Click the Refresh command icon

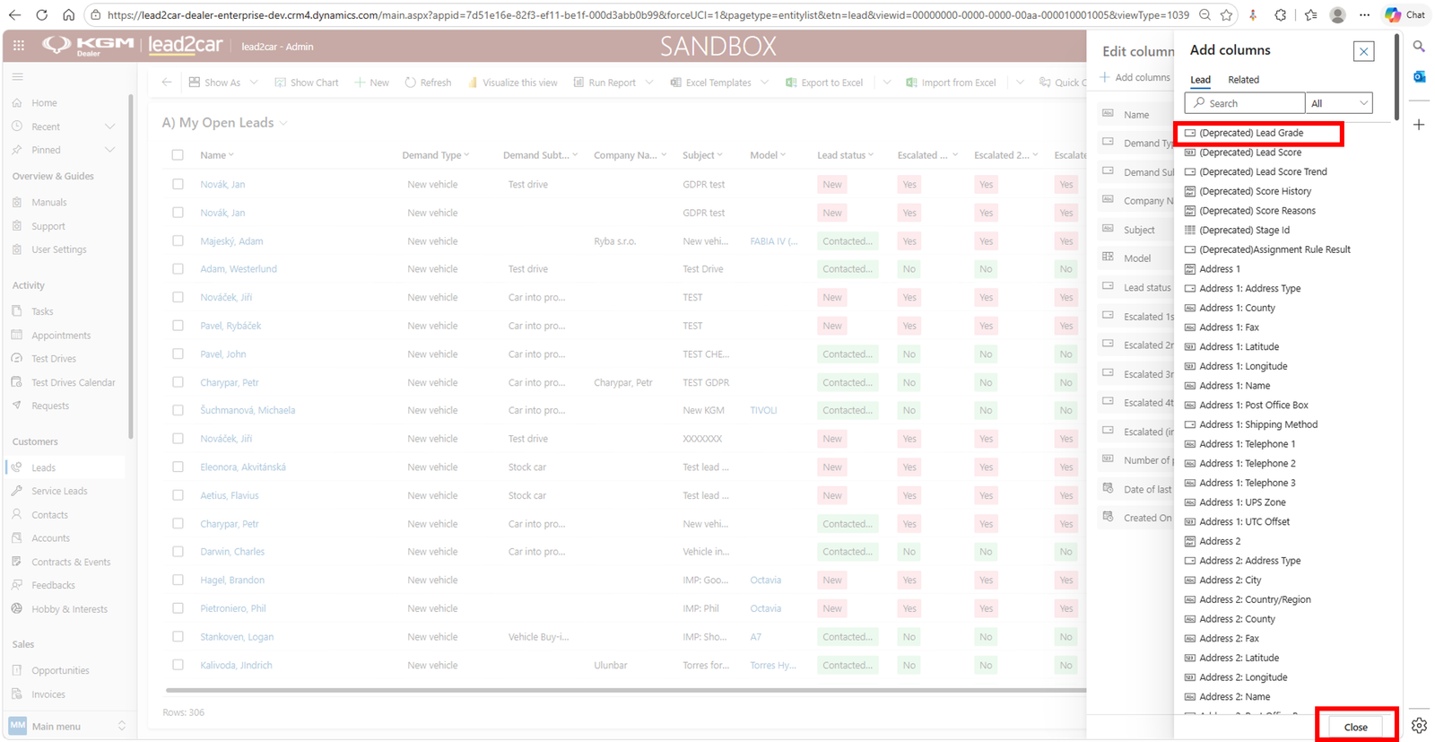pos(410,83)
